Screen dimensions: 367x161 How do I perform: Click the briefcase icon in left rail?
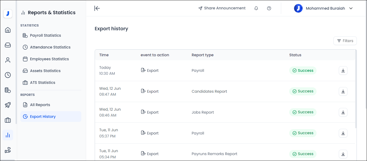pos(8,120)
